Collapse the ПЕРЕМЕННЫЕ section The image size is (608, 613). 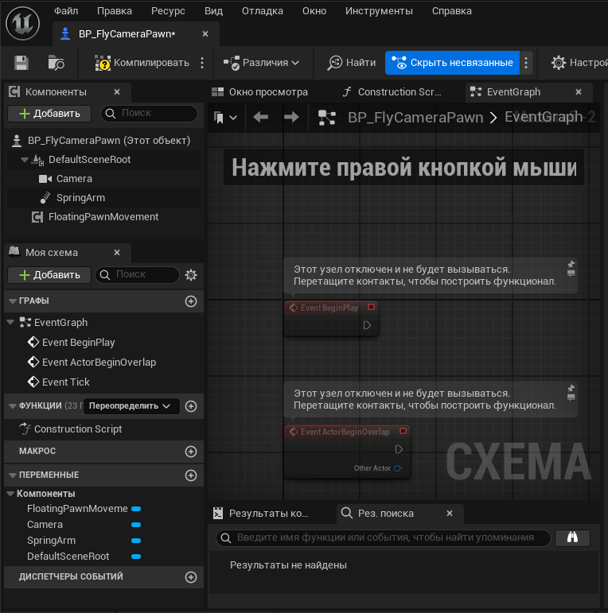pyautogui.click(x=13, y=475)
